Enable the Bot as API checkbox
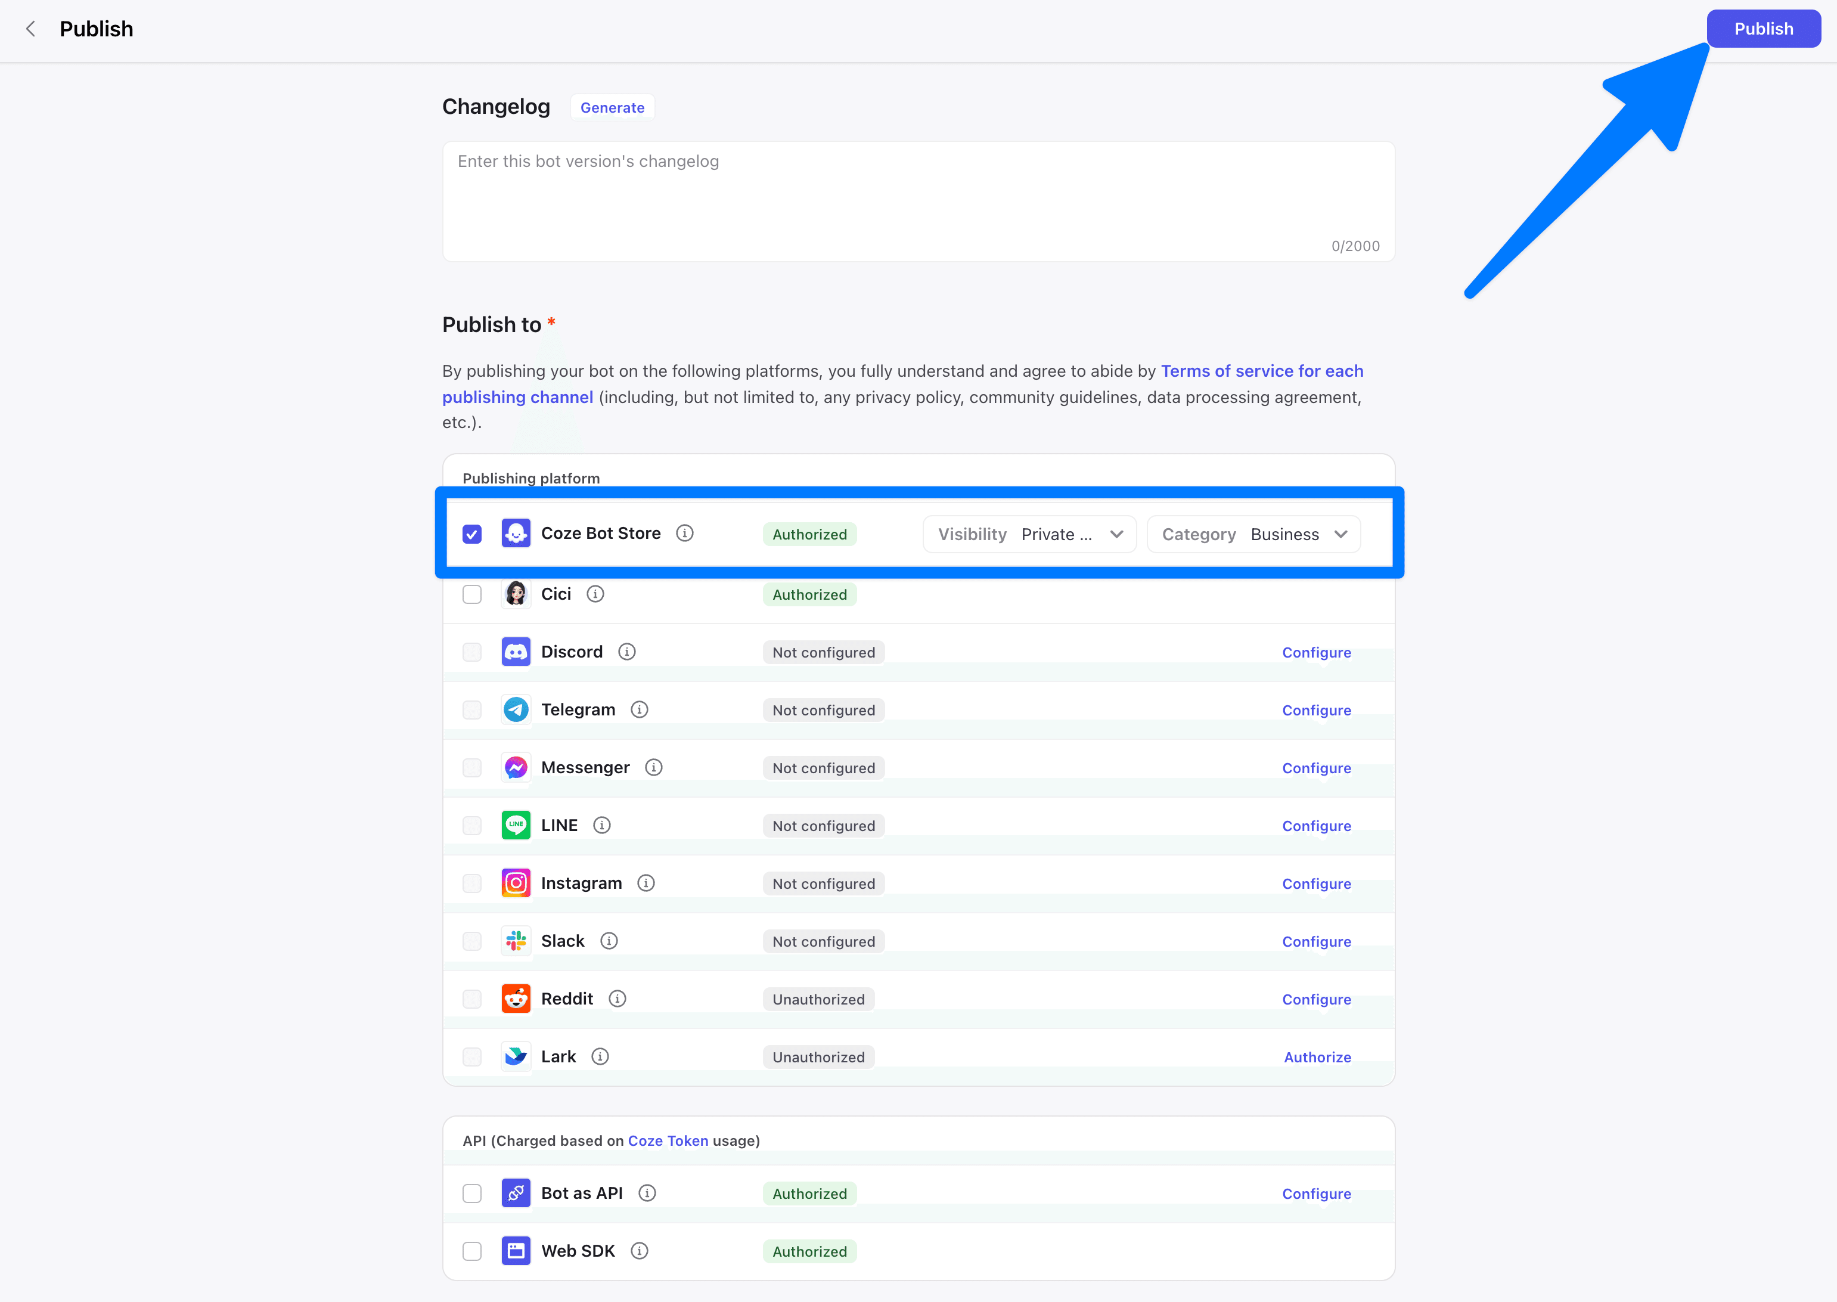 coord(472,1193)
